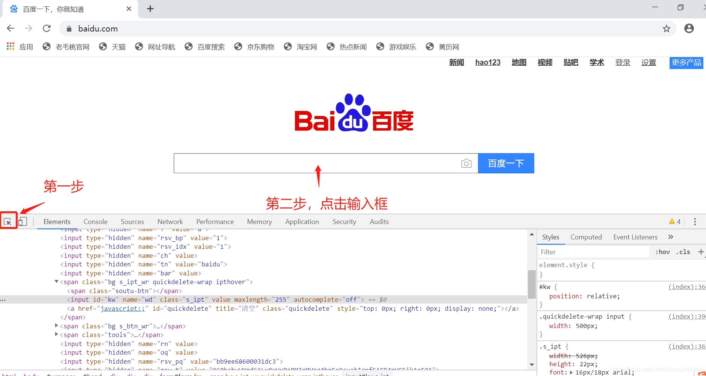Open the hao123 link
Viewport: 706px width, 376px height.
coord(488,62)
